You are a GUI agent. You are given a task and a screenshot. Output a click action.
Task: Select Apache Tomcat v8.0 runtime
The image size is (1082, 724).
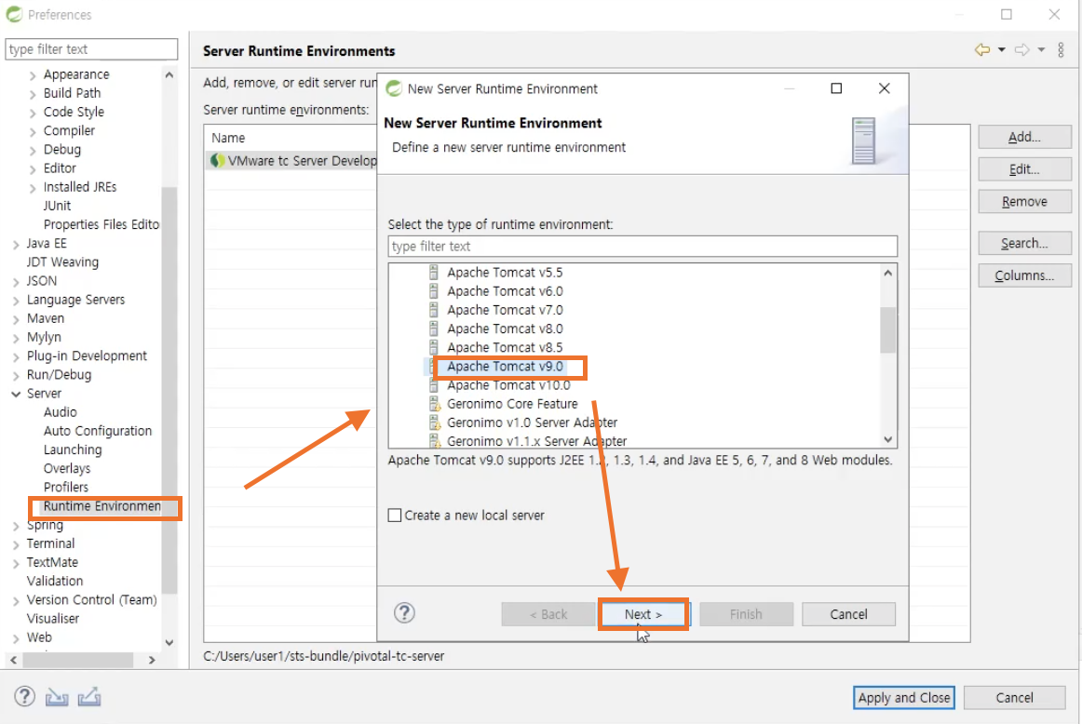(x=505, y=328)
